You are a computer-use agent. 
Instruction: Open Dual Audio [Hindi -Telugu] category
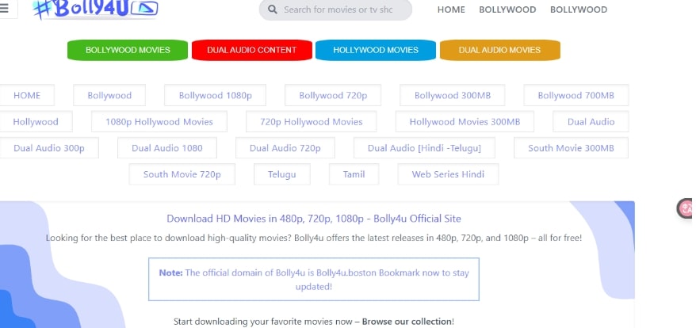click(x=424, y=148)
